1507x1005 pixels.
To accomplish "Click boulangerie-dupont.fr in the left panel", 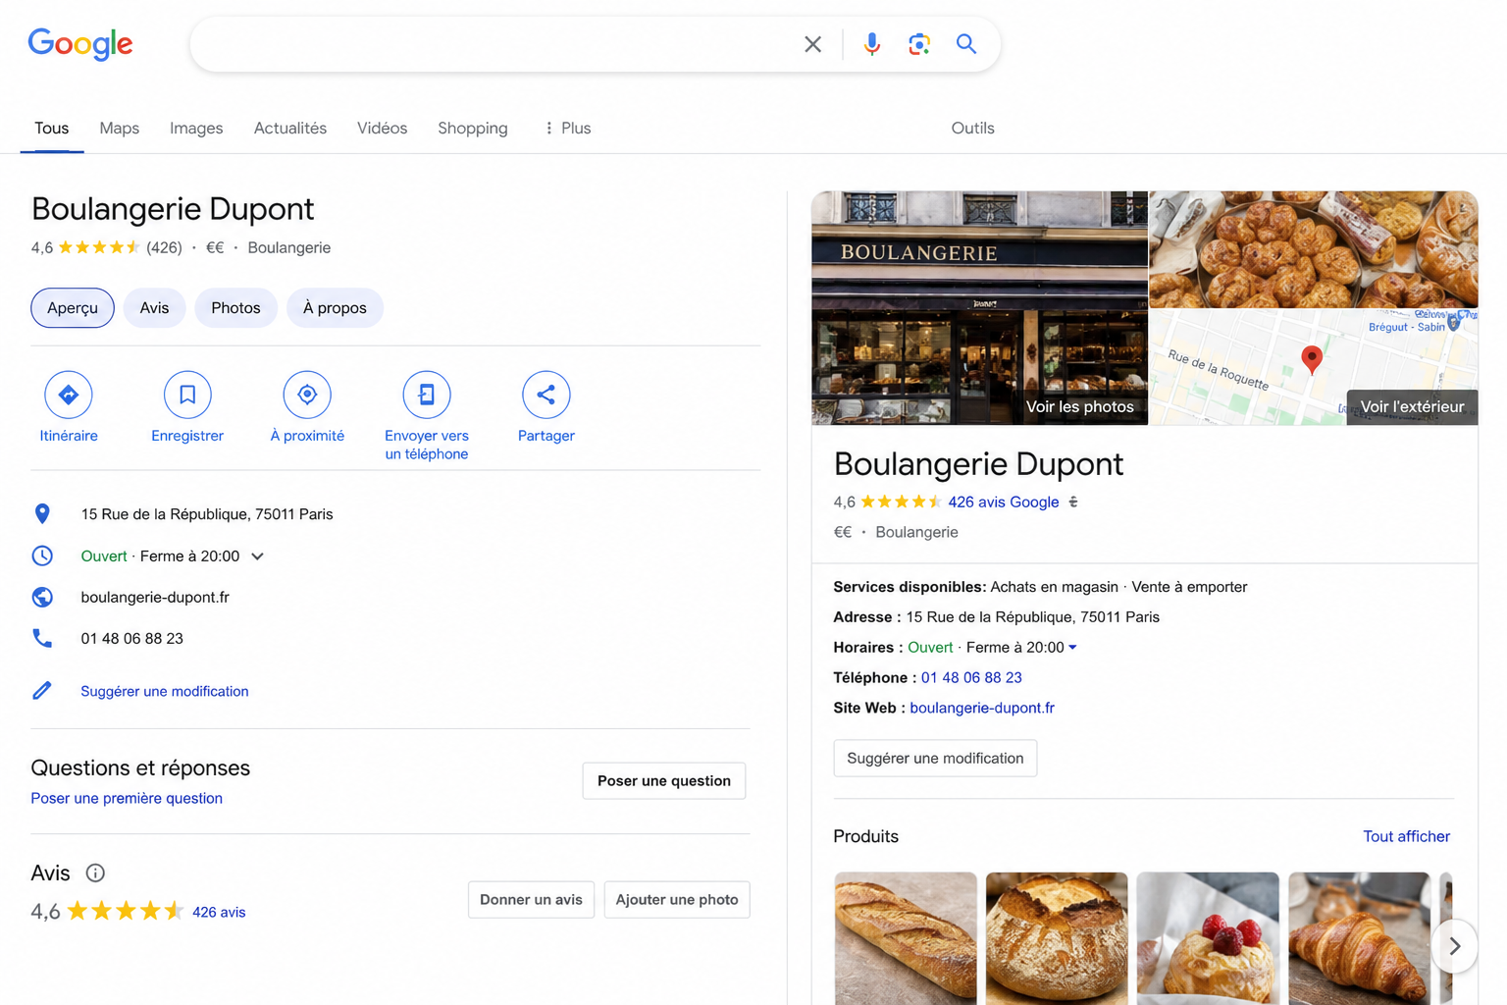I will [155, 597].
